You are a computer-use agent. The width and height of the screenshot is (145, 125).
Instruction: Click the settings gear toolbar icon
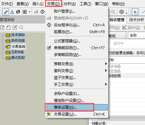pos(122,12)
